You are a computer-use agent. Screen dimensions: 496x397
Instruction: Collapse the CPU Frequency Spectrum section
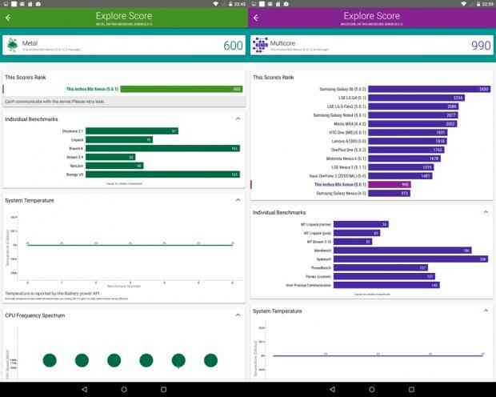238,315
